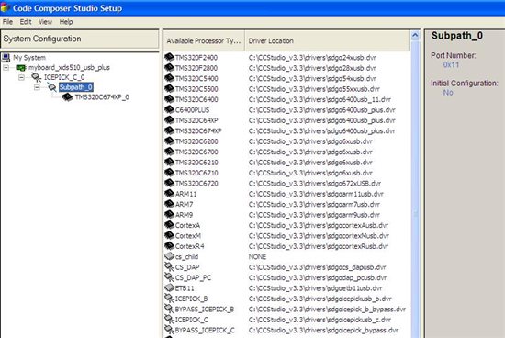Click the BYPASS_ICEPICK_B router icon
This screenshot has width=505, height=338.
point(170,309)
